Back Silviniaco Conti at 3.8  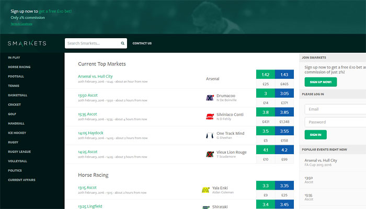point(266,112)
